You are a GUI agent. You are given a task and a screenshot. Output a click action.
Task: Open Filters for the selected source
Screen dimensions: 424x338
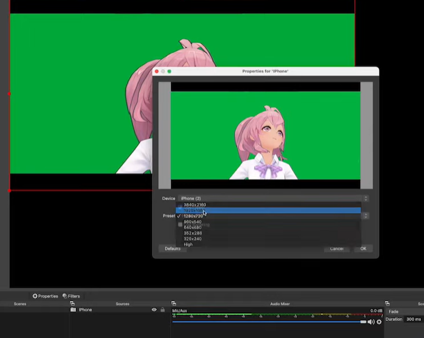(71, 296)
